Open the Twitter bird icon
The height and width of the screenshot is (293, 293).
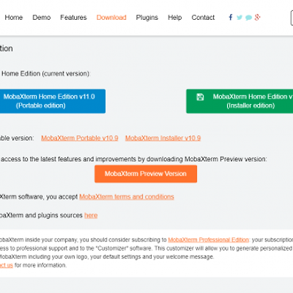coord(240,18)
